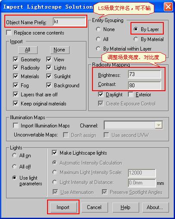The height and width of the screenshot is (219, 175).
Task: Enable Replace scene contents checkbox
Action: (x=9, y=33)
